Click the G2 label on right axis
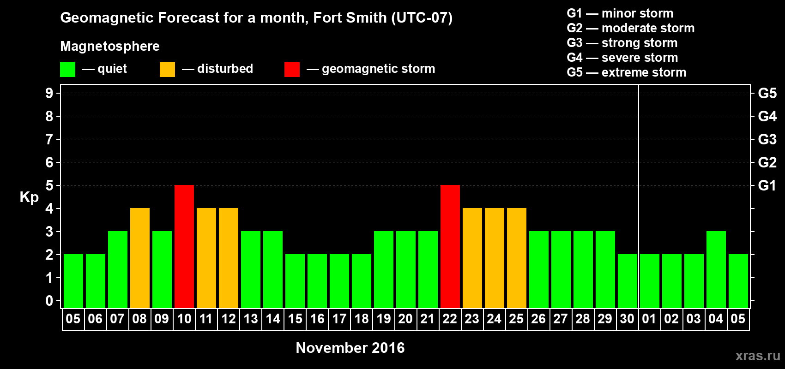The height and width of the screenshot is (369, 785). click(x=767, y=162)
